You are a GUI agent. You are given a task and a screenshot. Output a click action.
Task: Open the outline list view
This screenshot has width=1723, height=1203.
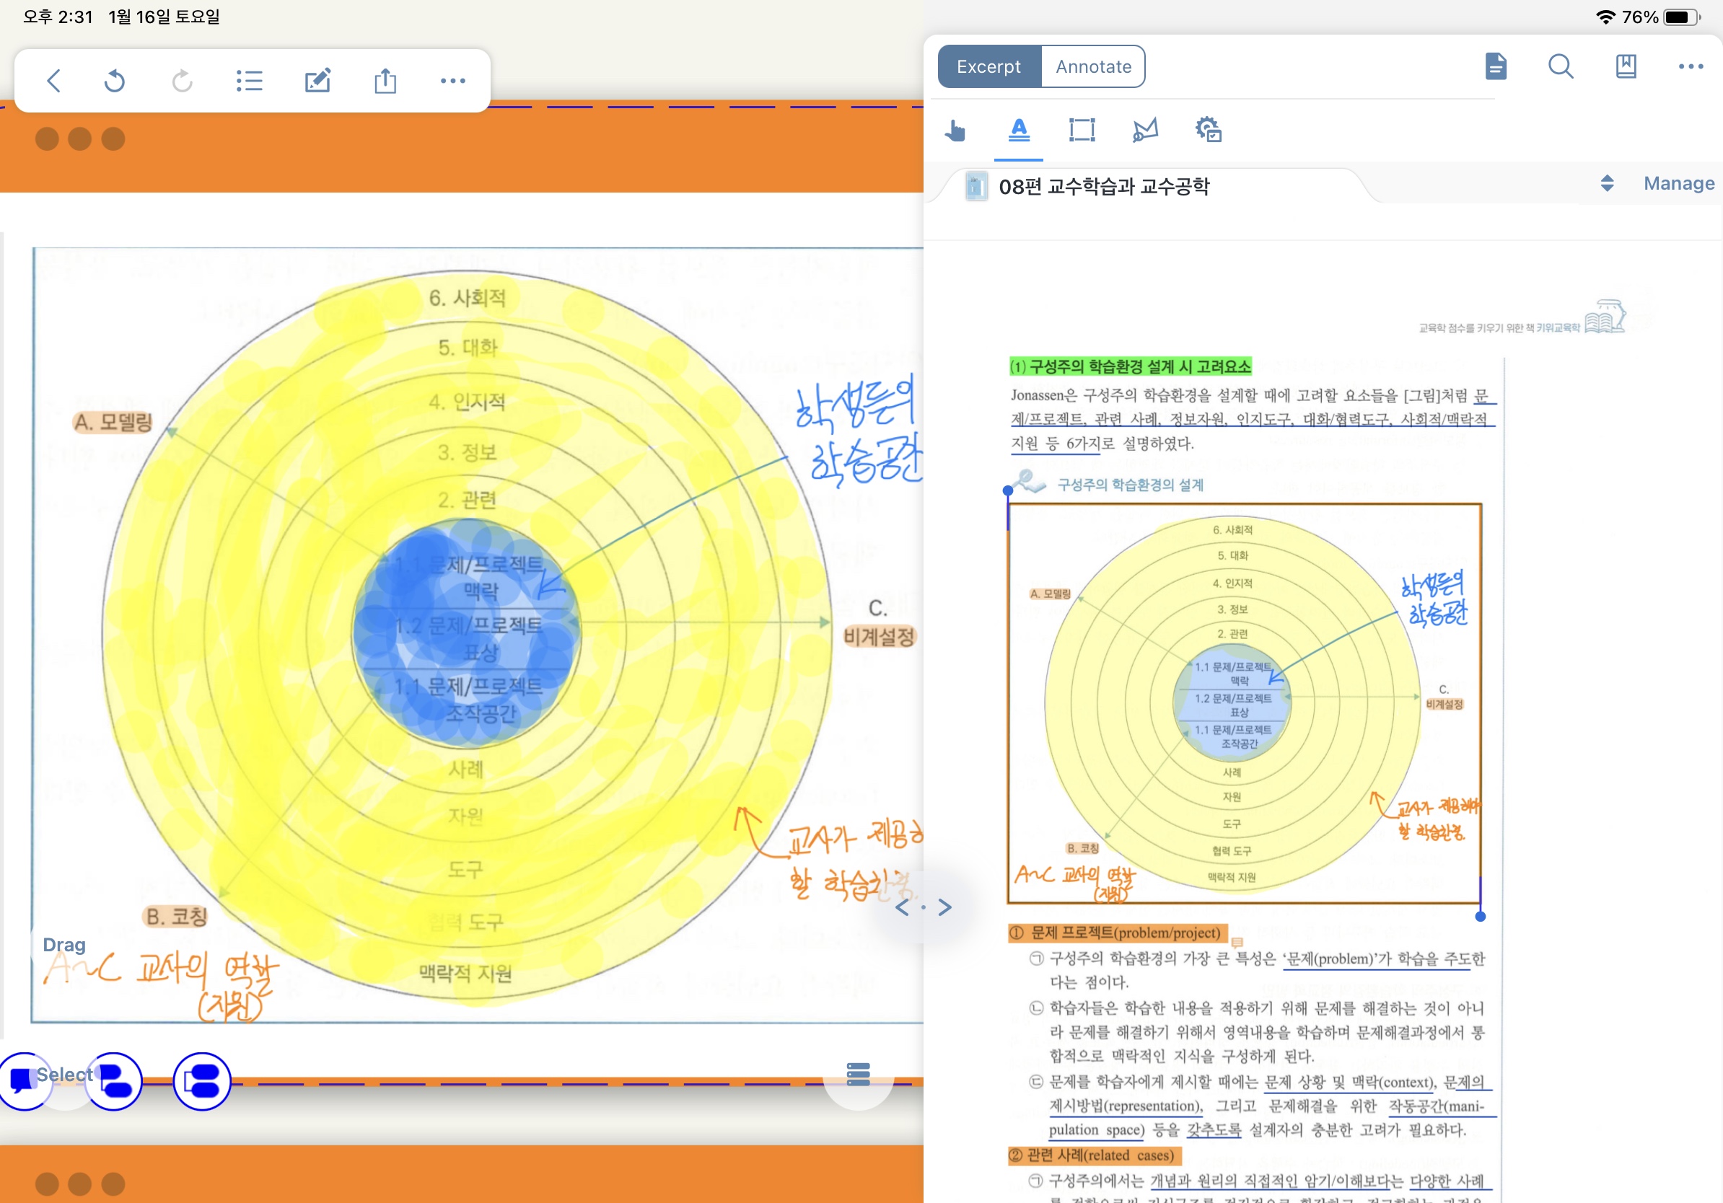pyautogui.click(x=249, y=80)
